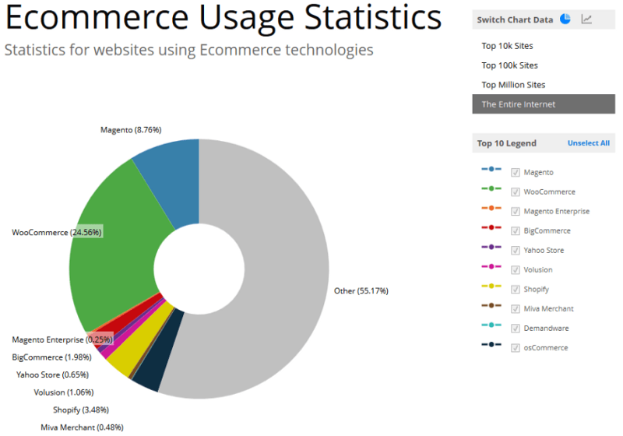This screenshot has width=623, height=436.
Task: Click the Top 10 Legend header text
Action: pyautogui.click(x=507, y=143)
